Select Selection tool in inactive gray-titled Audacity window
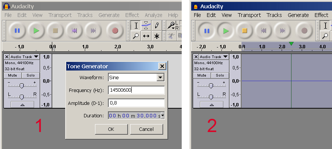 click(136, 26)
